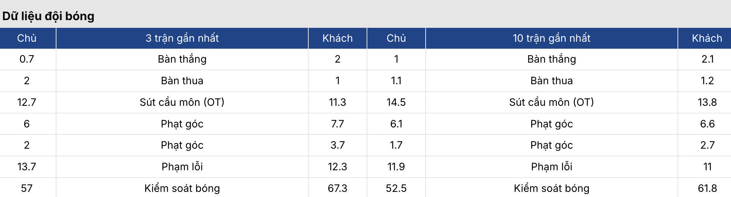The width and height of the screenshot is (731, 197).
Task: Select the 1.2 goals conceded value
Action: [x=707, y=81]
